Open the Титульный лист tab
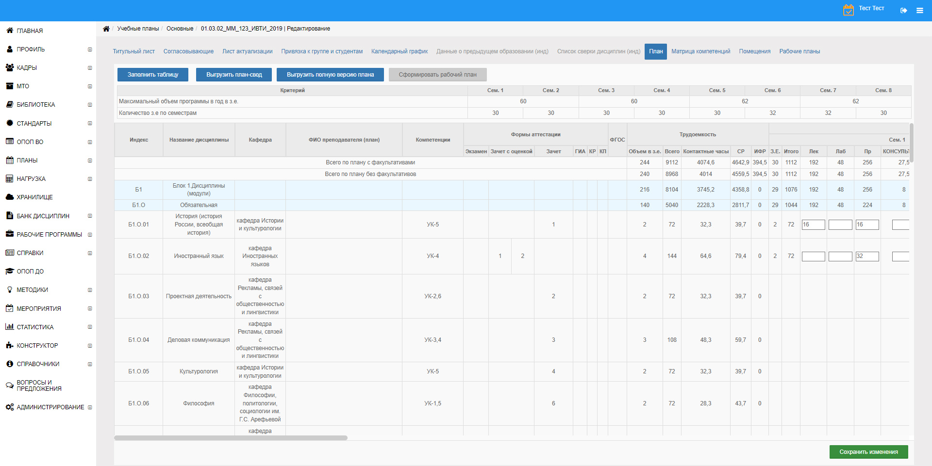Viewport: 932px width, 466px height. tap(134, 51)
